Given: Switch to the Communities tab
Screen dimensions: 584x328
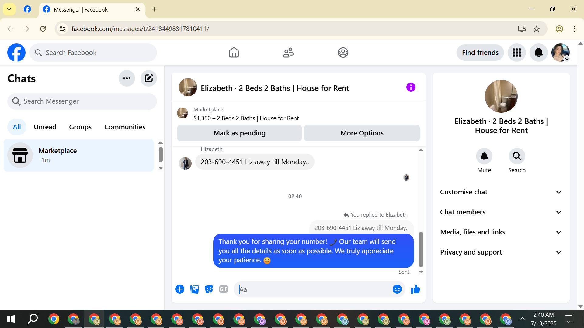Looking at the screenshot, I should [x=125, y=127].
